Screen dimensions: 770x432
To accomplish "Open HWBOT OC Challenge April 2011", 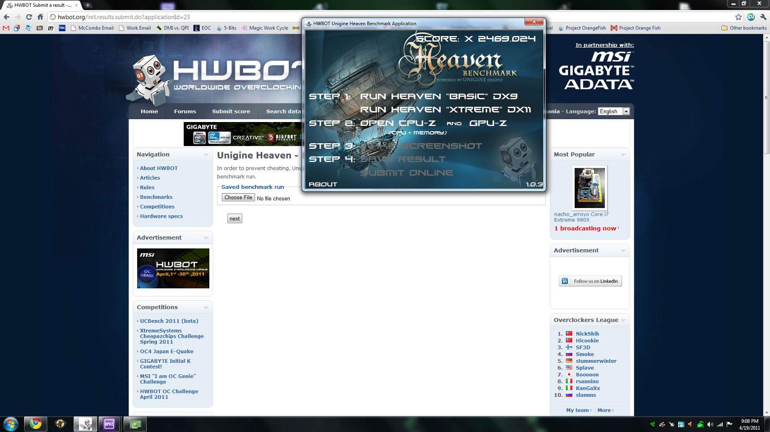I will pyautogui.click(x=169, y=394).
